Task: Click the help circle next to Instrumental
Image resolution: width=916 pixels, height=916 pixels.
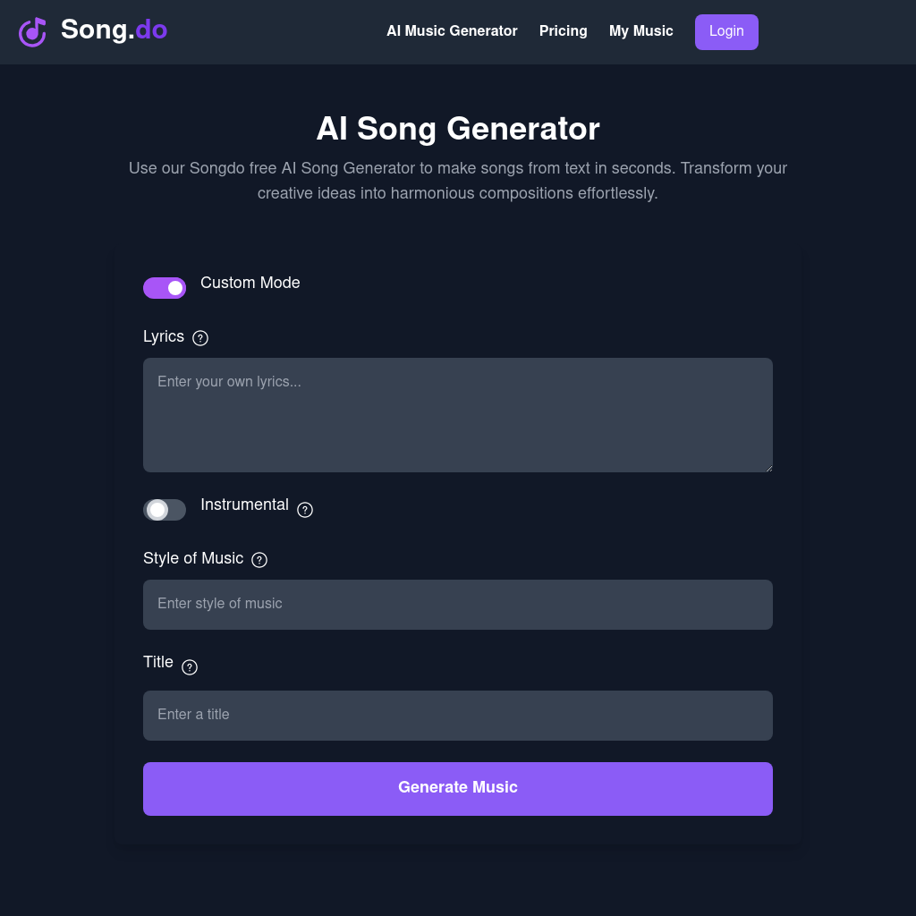Action: 305,510
